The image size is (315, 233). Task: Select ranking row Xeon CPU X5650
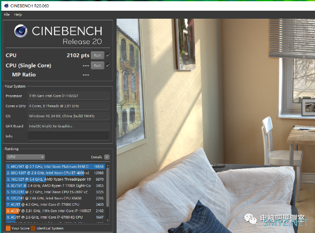[56, 198]
